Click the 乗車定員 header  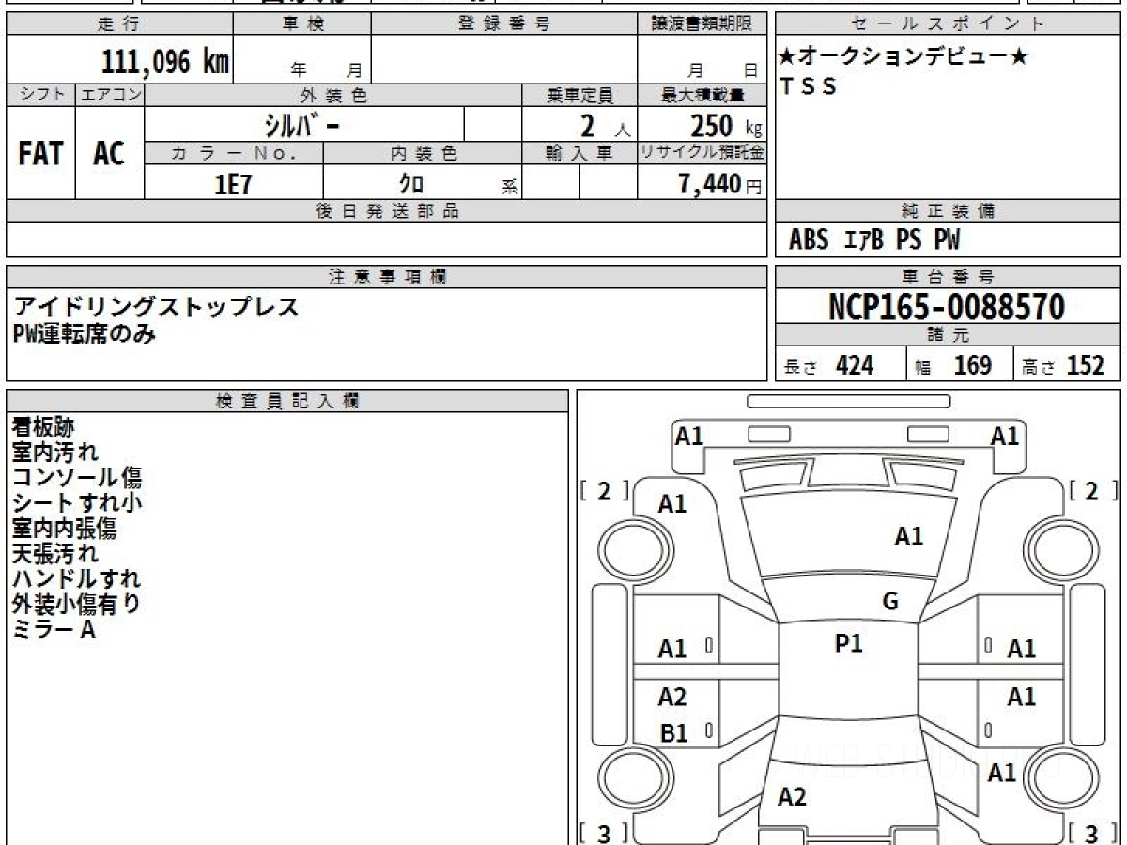pyautogui.click(x=579, y=95)
